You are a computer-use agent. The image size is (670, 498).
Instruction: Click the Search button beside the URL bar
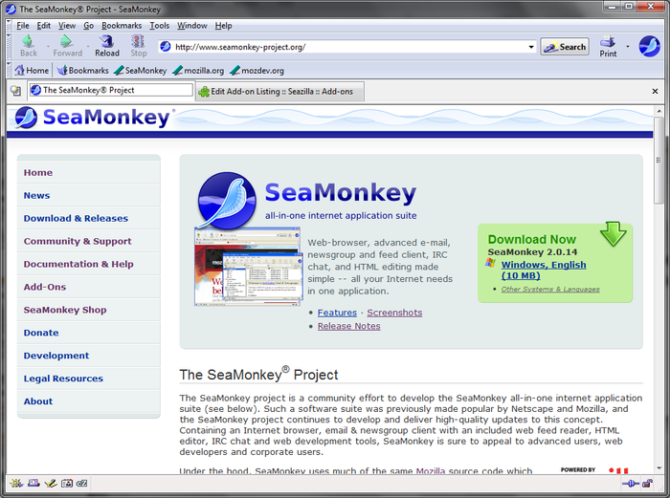pyautogui.click(x=565, y=47)
